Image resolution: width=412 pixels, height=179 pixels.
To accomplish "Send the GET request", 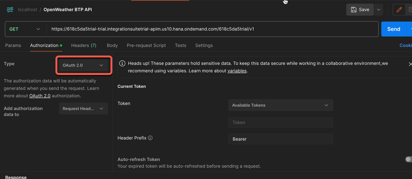I will tap(393, 29).
